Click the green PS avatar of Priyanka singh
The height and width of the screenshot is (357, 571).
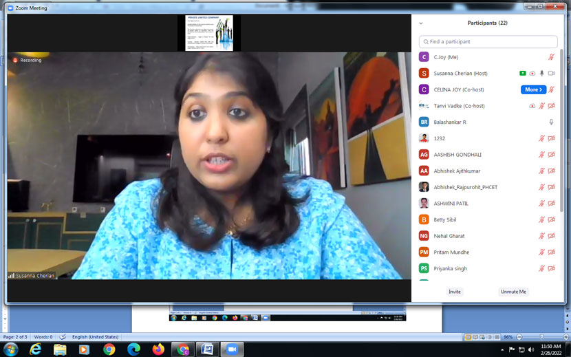tap(424, 268)
